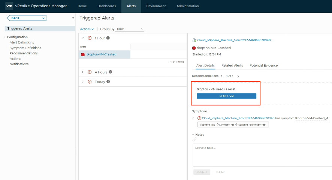
Task: Open Cloud_vSphere_Machine link in header
Action: click(234, 40)
